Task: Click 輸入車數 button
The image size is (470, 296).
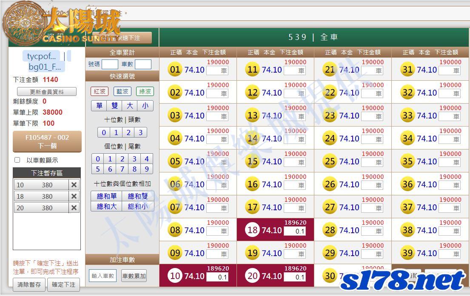Action: (103, 276)
